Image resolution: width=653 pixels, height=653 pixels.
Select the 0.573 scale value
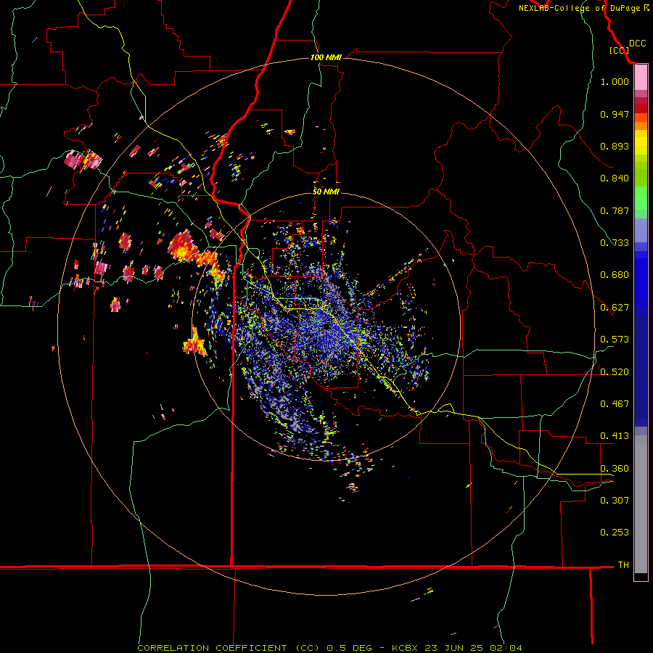615,340
